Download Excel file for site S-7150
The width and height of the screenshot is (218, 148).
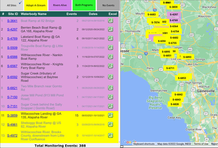tap(110, 97)
